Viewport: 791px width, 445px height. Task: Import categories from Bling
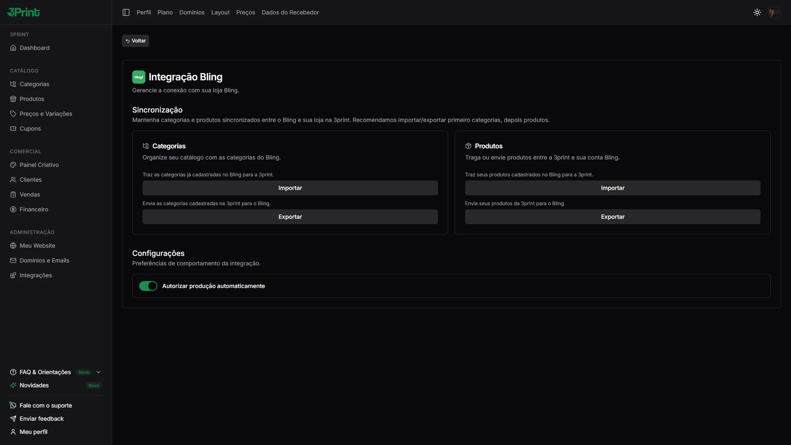290,188
